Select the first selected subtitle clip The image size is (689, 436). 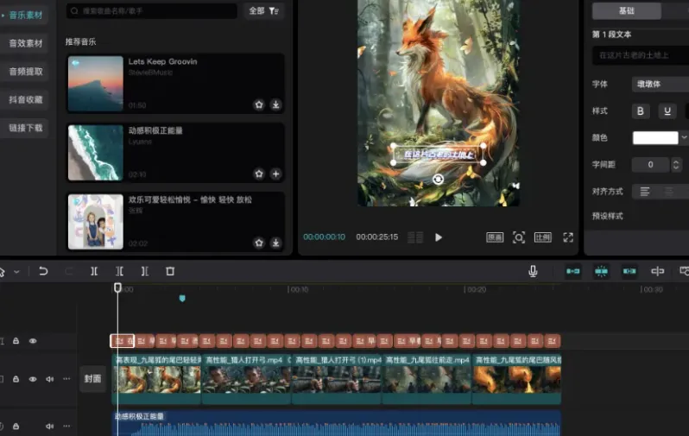(x=122, y=341)
